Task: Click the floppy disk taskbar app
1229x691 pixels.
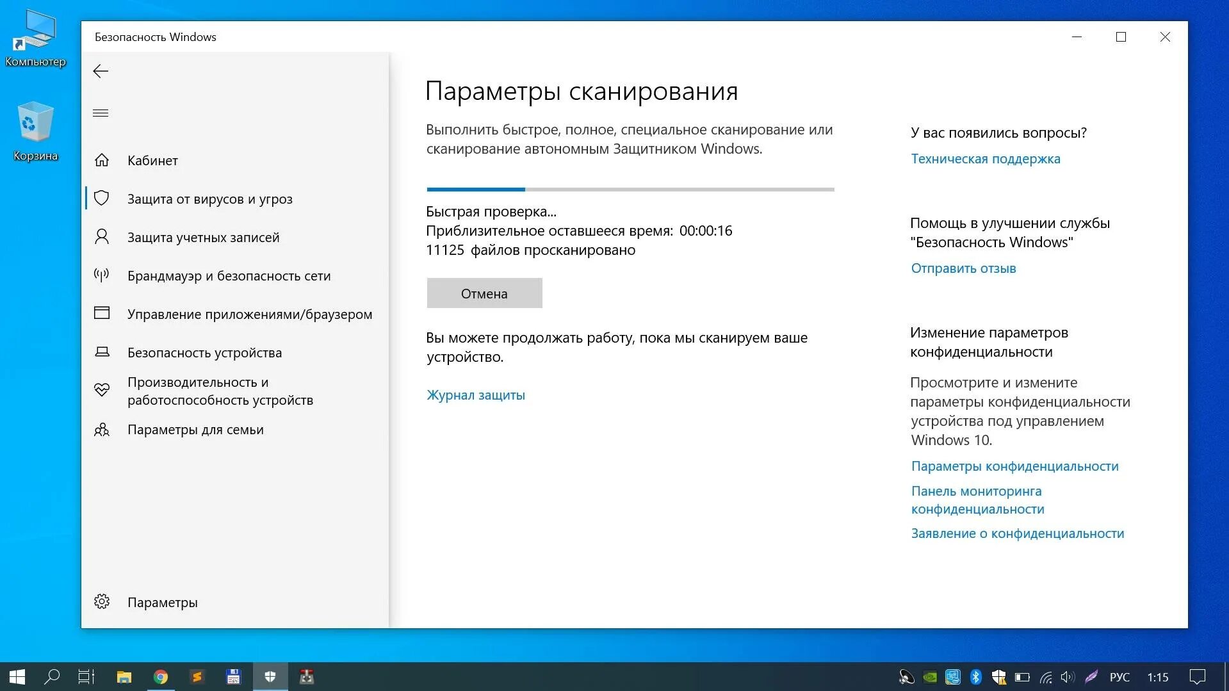Action: [233, 677]
